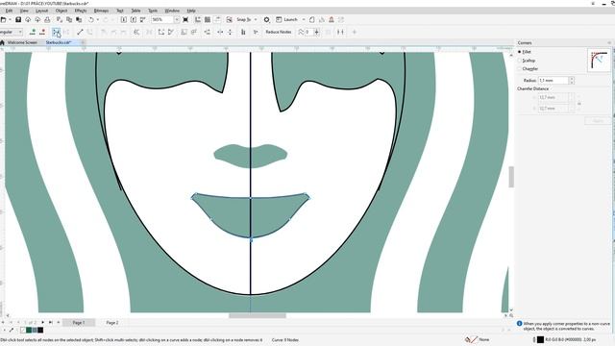Click the Publish to PDF icon
This screenshot has width=615, height=346.
coord(143,19)
